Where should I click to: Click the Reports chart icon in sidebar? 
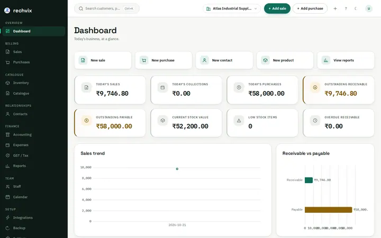(x=8, y=166)
